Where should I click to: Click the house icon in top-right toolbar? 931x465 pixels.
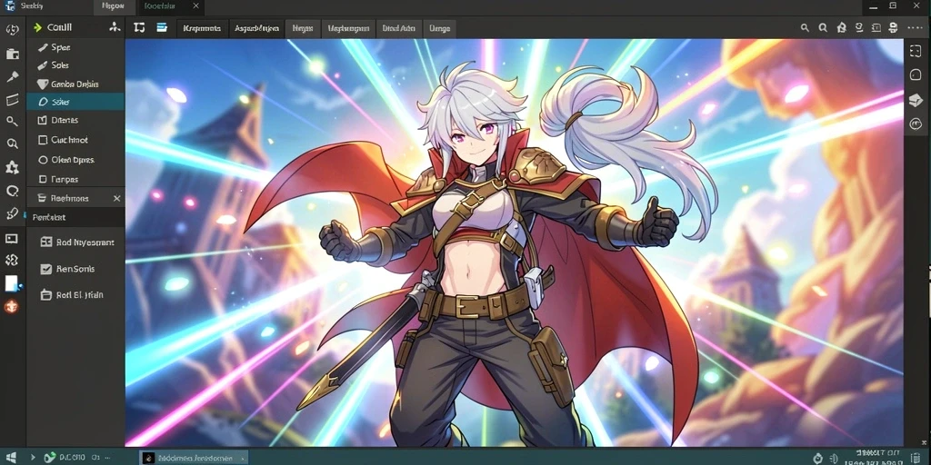point(841,28)
